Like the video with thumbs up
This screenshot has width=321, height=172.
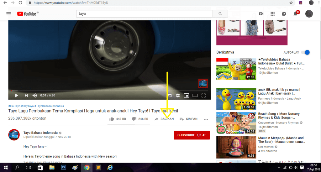click(x=112, y=119)
